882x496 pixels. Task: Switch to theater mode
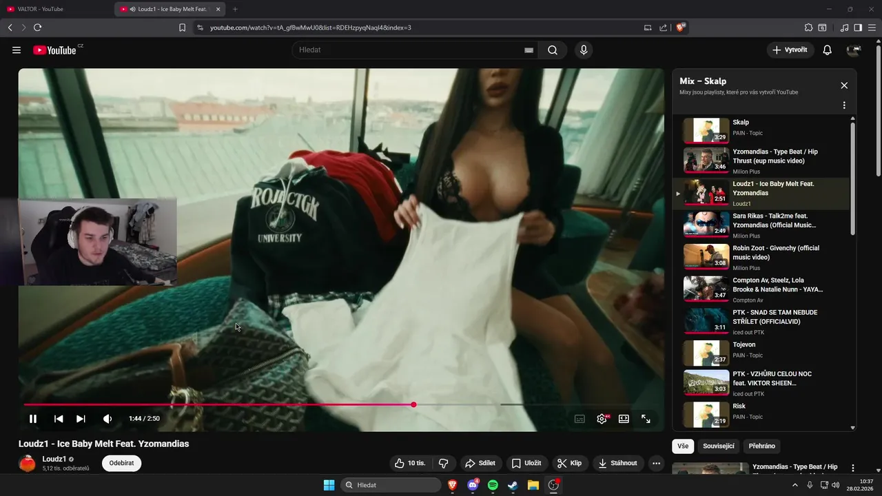(x=624, y=419)
